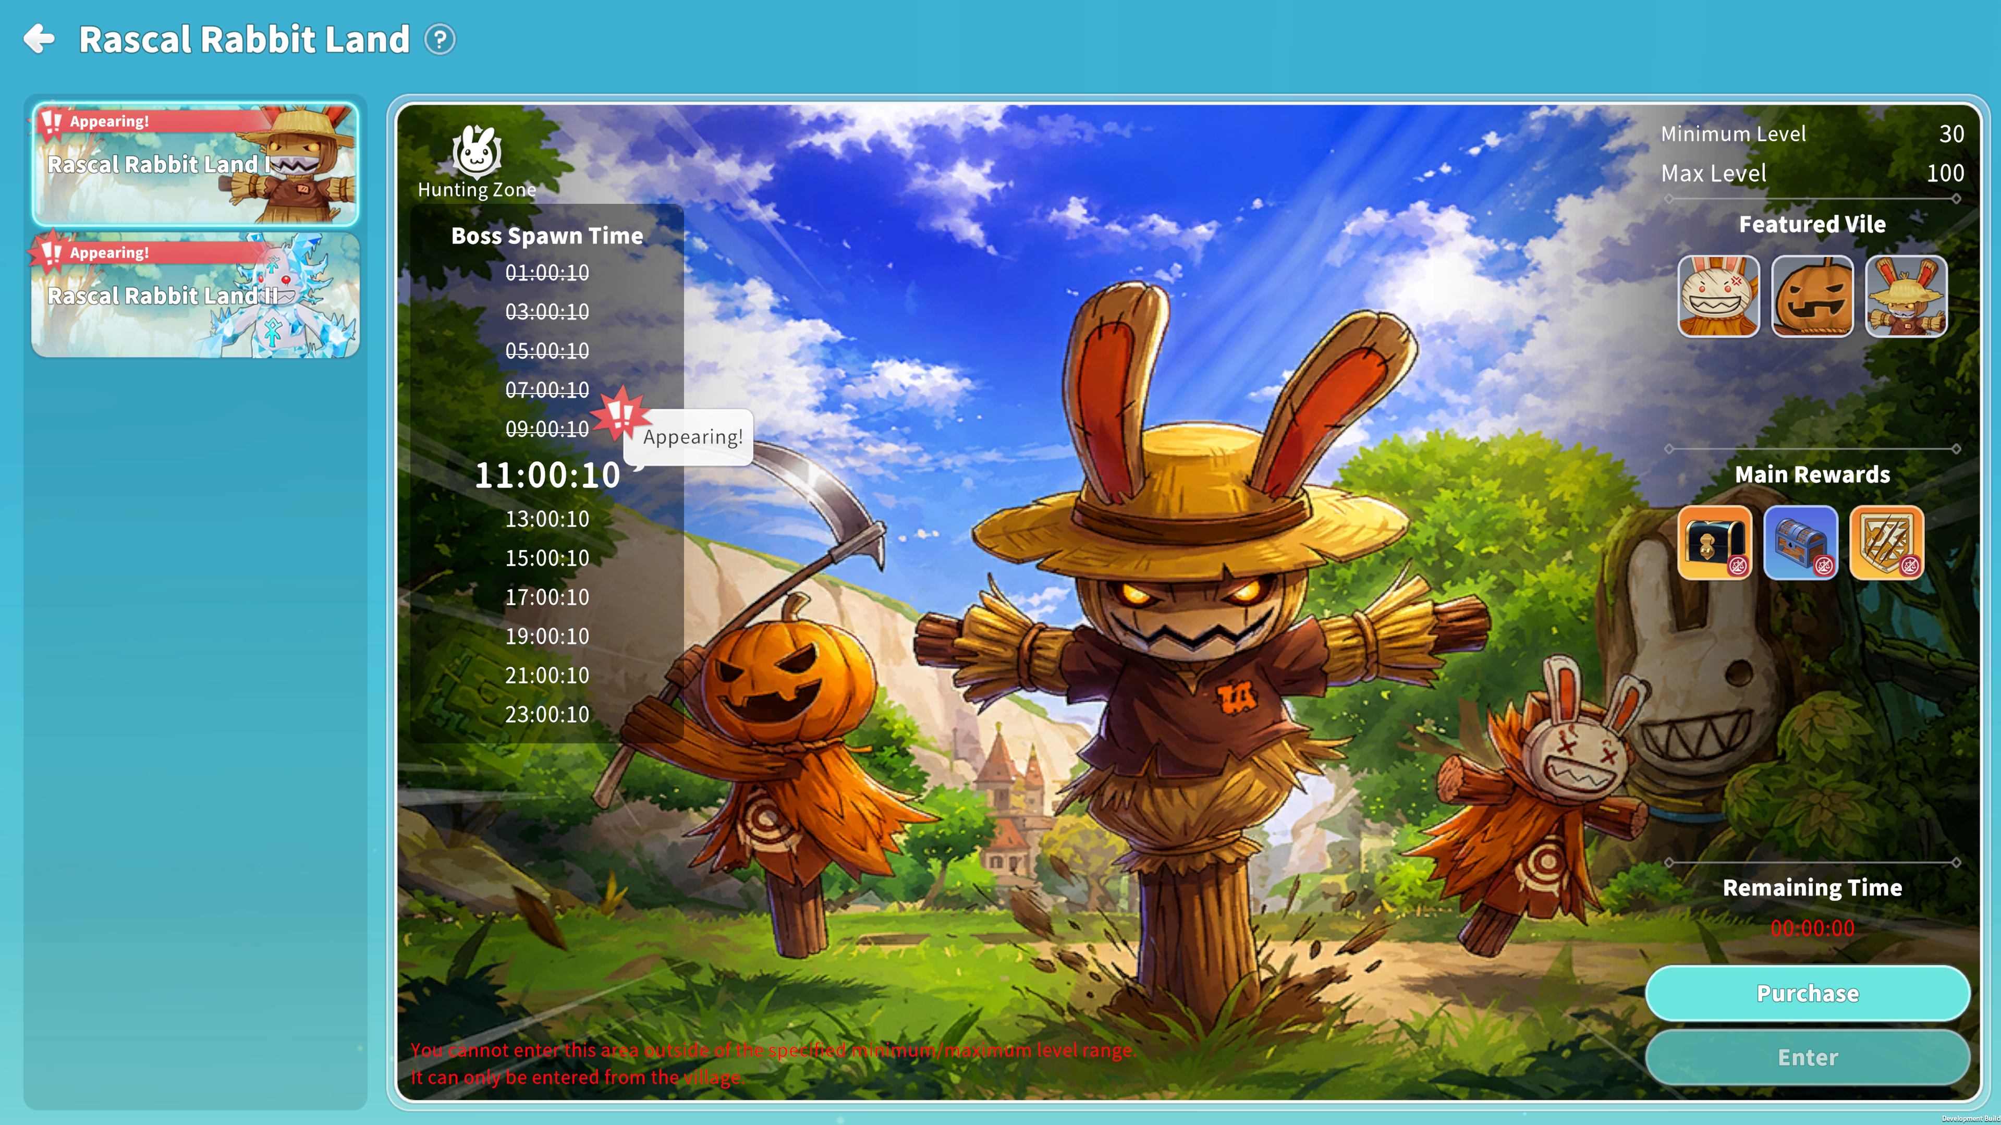The height and width of the screenshot is (1125, 2001).
Task: Click the Purchase button
Action: point(1808,993)
